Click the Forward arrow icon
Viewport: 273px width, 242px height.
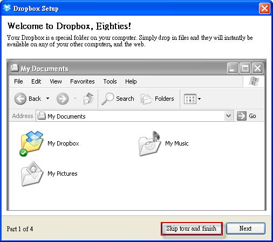[x=63, y=99]
